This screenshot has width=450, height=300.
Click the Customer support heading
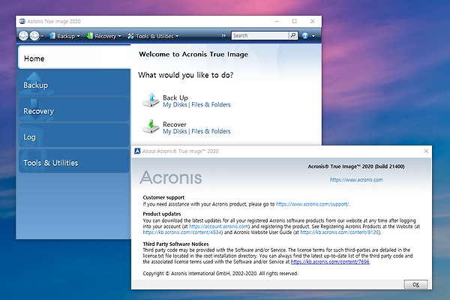coord(163,197)
